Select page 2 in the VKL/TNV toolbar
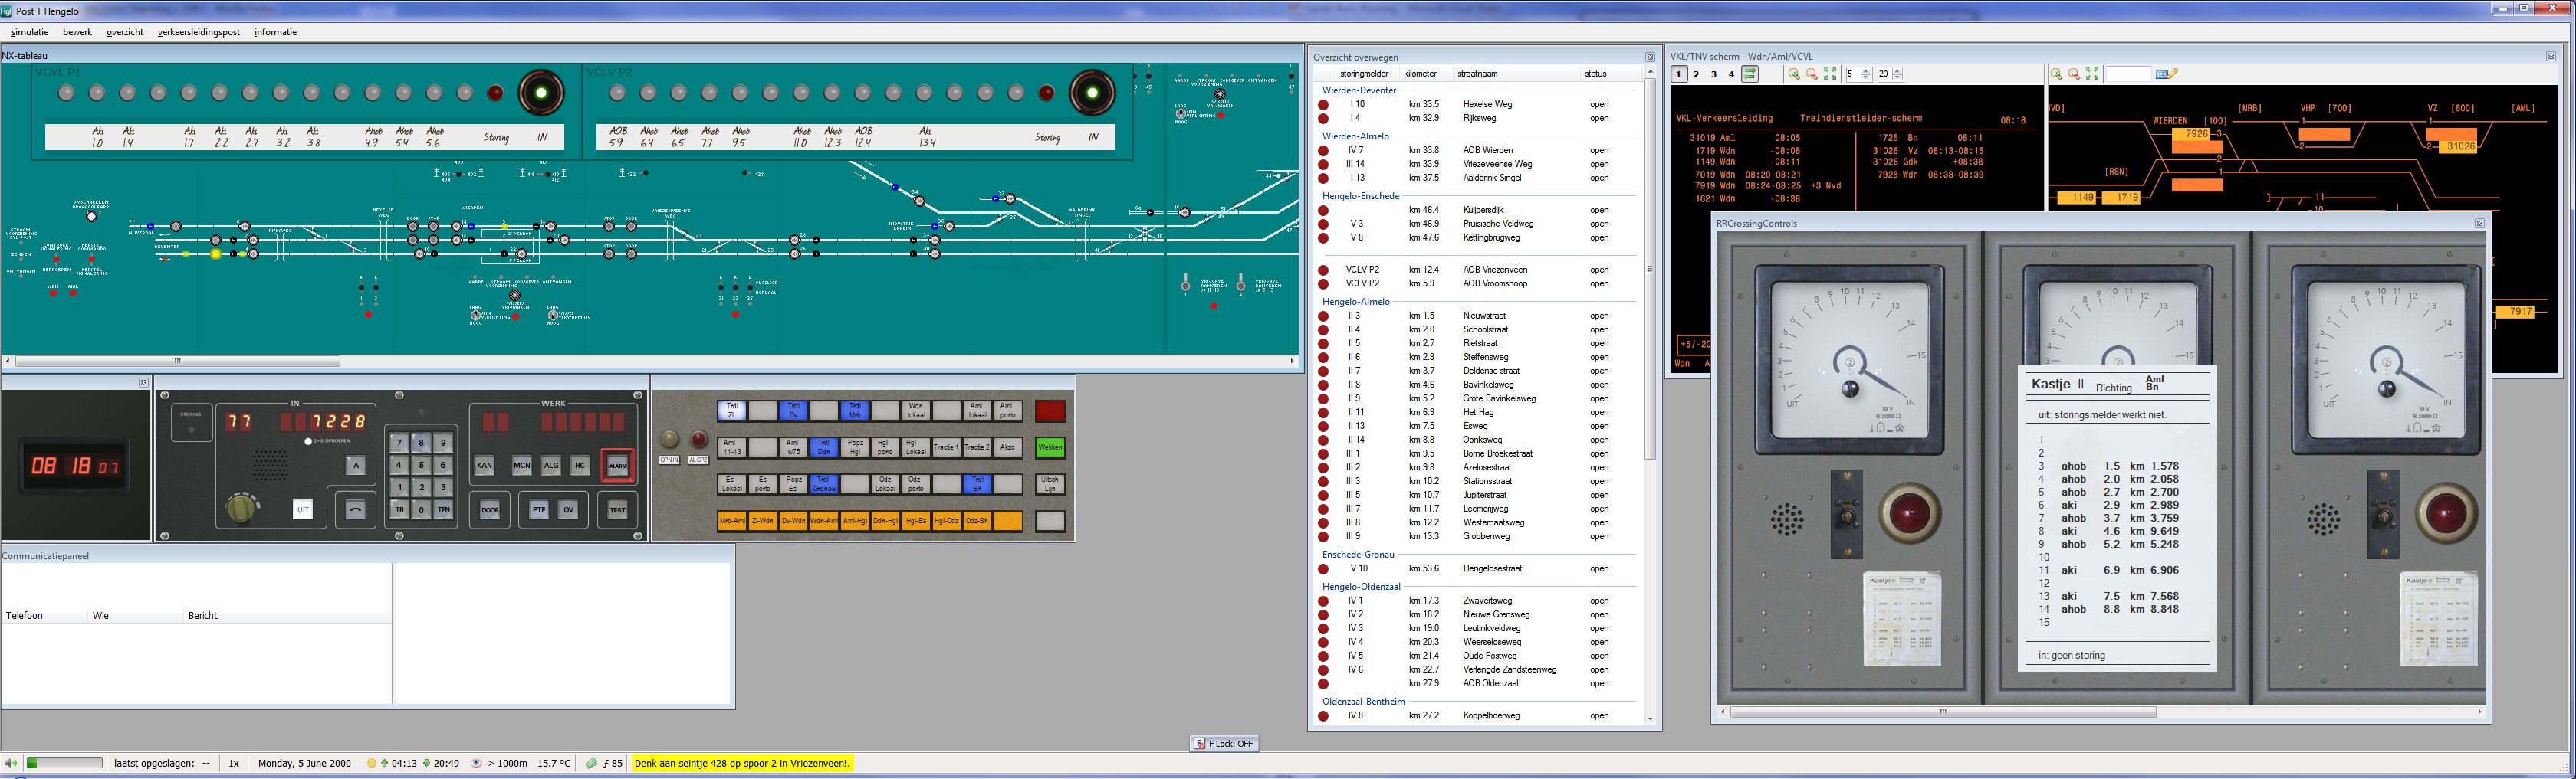This screenshot has width=2576, height=779. coord(1697,74)
